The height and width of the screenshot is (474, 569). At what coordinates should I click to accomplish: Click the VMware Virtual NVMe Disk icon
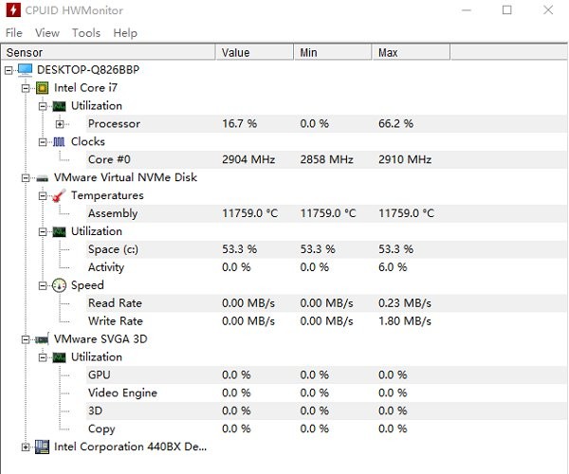pyautogui.click(x=42, y=177)
